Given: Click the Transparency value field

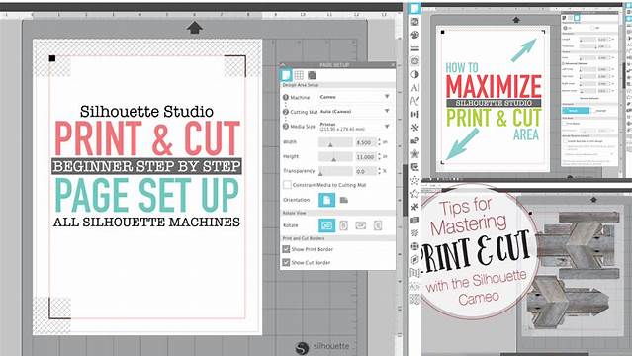Looking at the screenshot, I should [x=366, y=171].
